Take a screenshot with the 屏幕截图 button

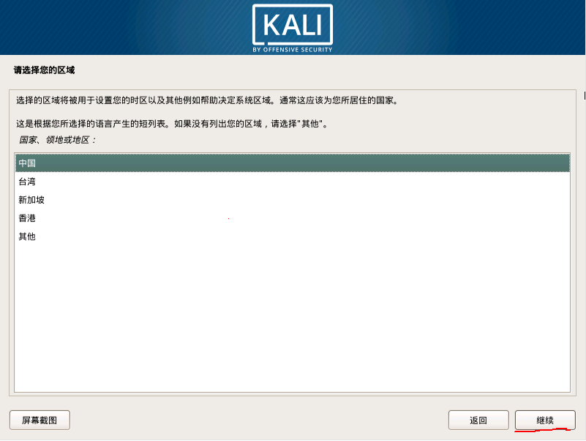click(40, 420)
